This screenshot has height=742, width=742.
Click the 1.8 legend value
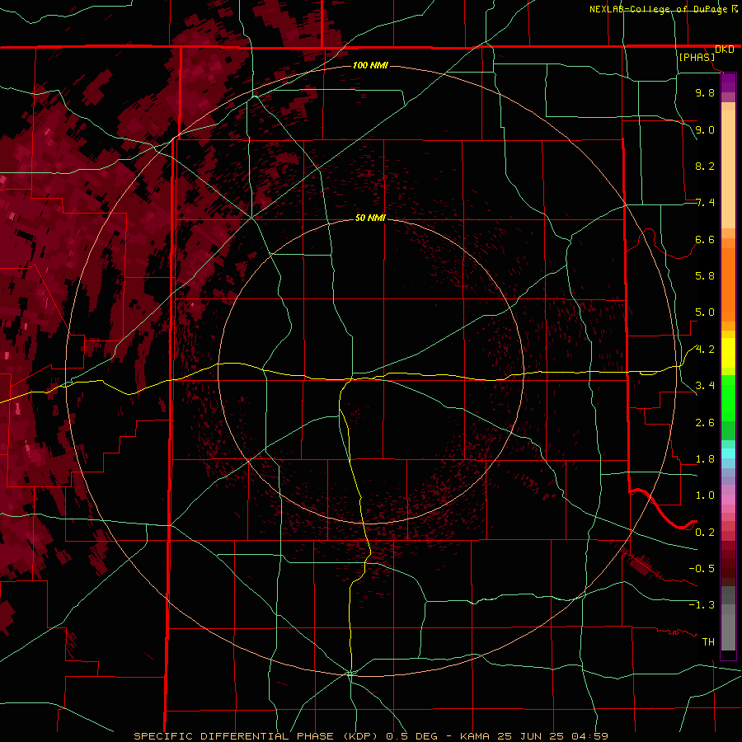pyautogui.click(x=705, y=459)
